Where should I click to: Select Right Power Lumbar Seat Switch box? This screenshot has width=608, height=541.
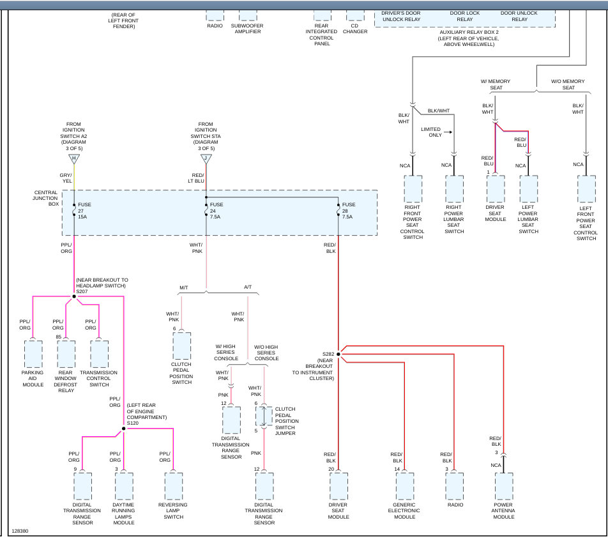455,189
